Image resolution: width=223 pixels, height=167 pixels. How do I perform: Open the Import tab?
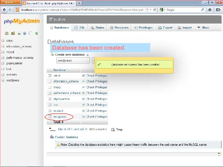coord(185,27)
